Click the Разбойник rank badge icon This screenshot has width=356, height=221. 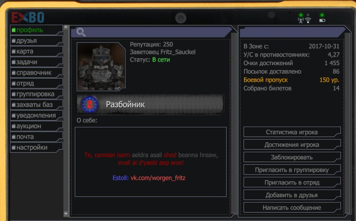[90, 104]
